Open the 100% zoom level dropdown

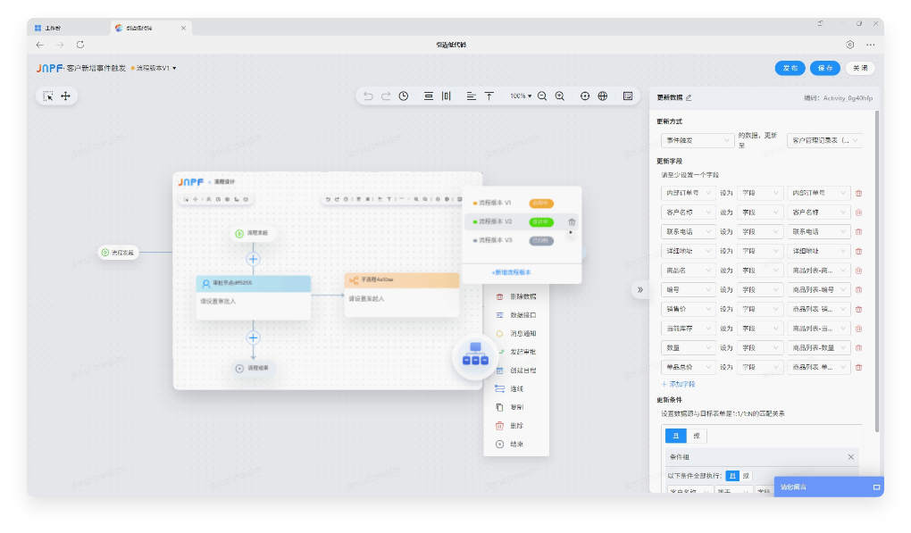tap(521, 96)
